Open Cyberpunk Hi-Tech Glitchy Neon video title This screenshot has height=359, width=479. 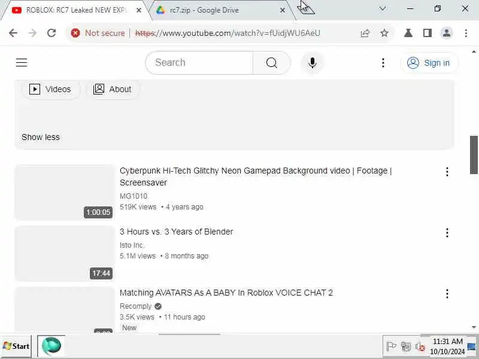pos(256,177)
